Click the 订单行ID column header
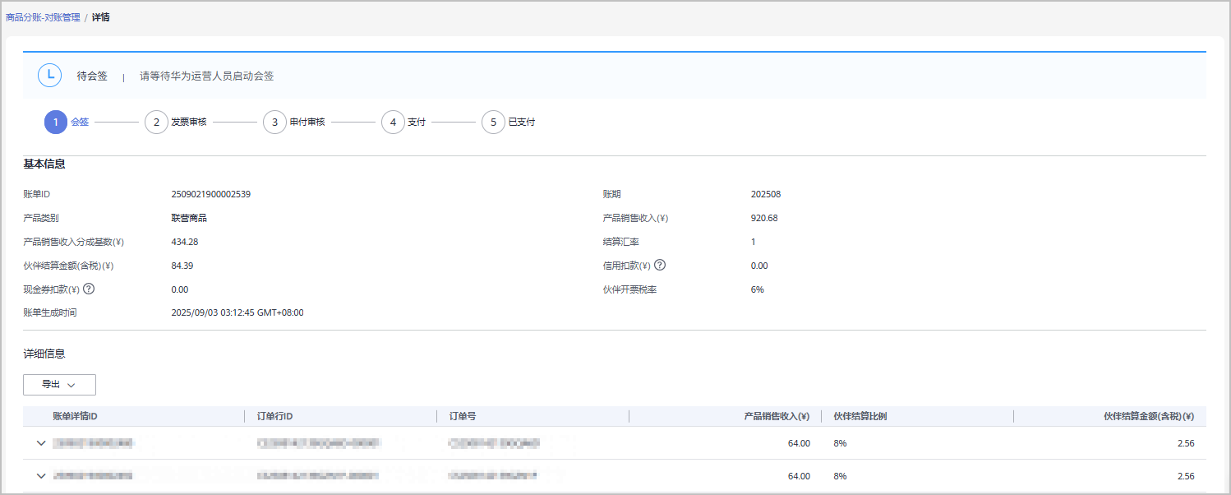This screenshot has width=1231, height=495. 274,416
